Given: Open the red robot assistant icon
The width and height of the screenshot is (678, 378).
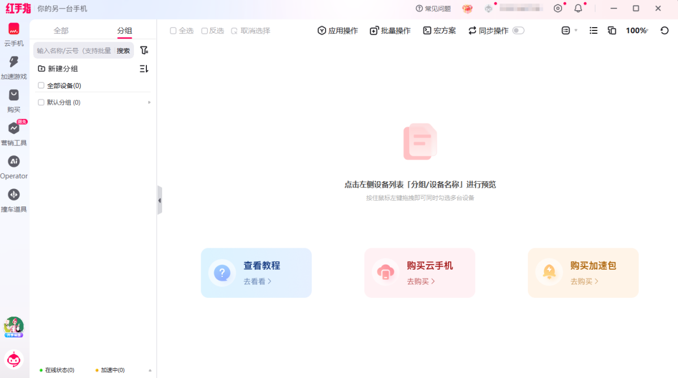Looking at the screenshot, I should tap(14, 359).
